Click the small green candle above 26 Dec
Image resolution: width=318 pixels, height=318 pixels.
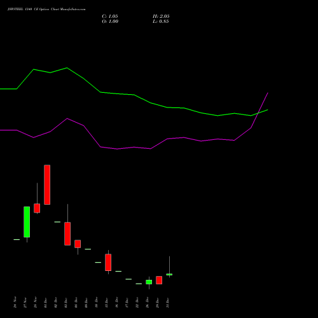pos(149,282)
